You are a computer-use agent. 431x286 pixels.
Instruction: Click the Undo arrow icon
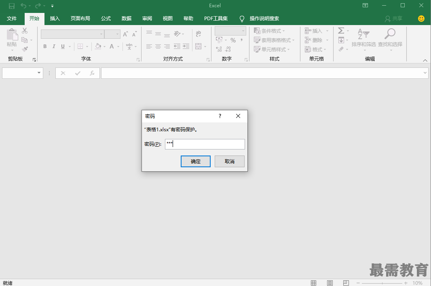23,6
